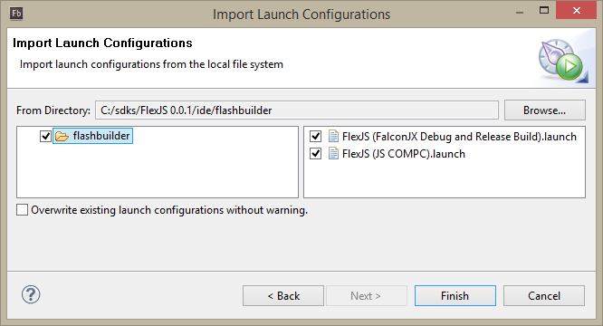Go back with the < Back button
603x326 pixels.
click(283, 295)
